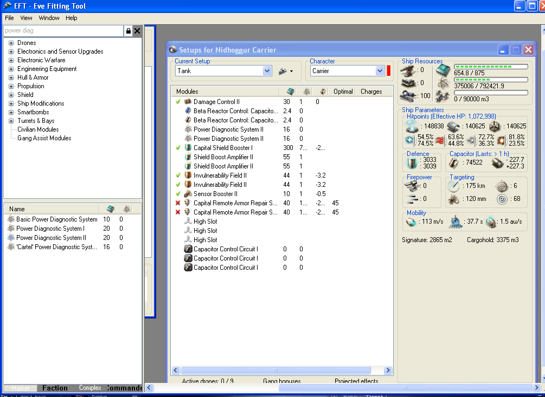The width and height of the screenshot is (545, 397).
Task: Open the Window menu
Action: click(x=49, y=18)
